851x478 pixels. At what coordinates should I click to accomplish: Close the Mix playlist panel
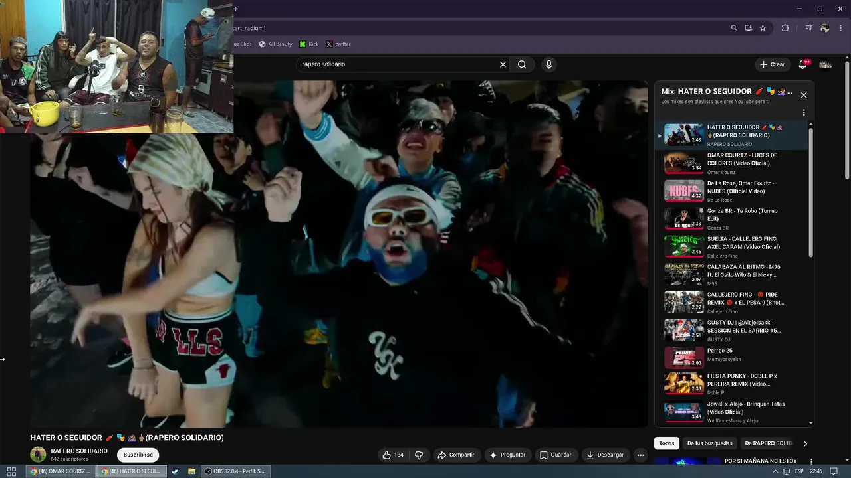click(804, 95)
